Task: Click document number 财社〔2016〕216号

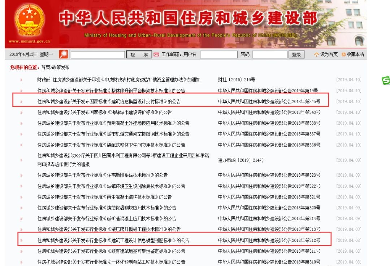Action: pos(236,80)
